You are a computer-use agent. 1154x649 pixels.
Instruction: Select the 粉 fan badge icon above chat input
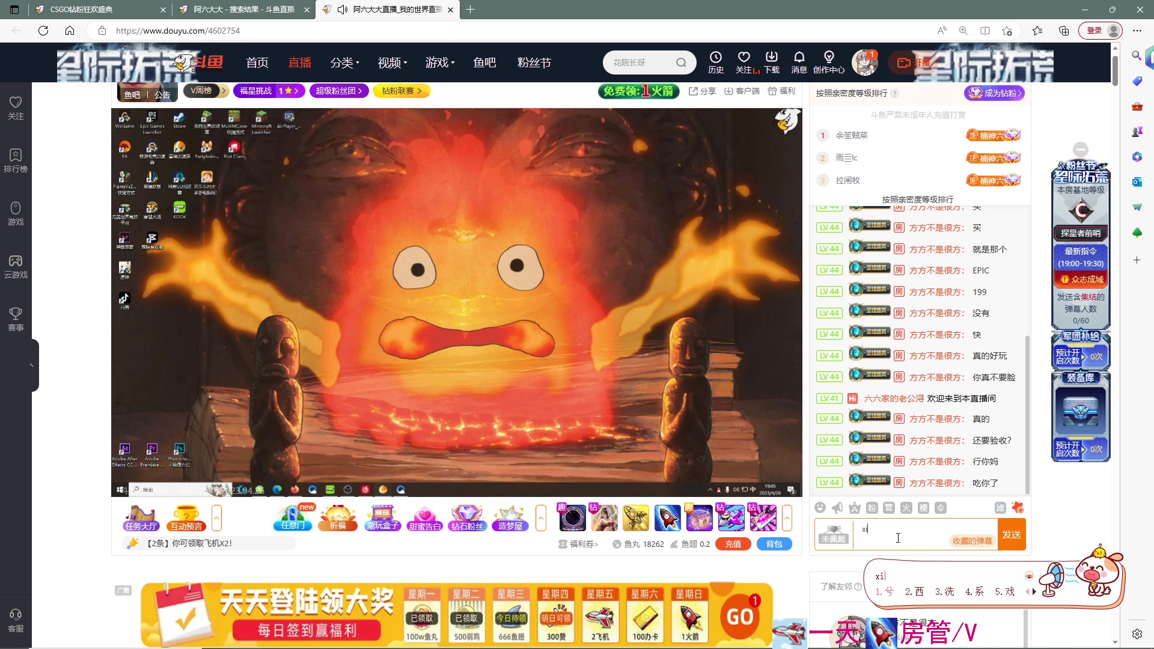(872, 508)
